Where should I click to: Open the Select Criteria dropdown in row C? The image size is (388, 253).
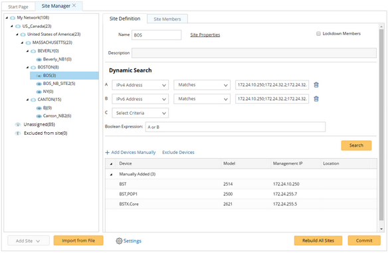coord(140,113)
